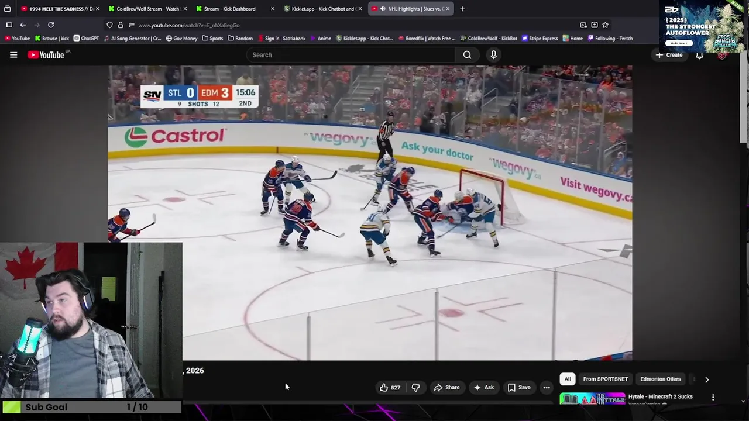This screenshot has width=749, height=421.
Task: Open the Sports bookmarks folder
Action: [212, 39]
